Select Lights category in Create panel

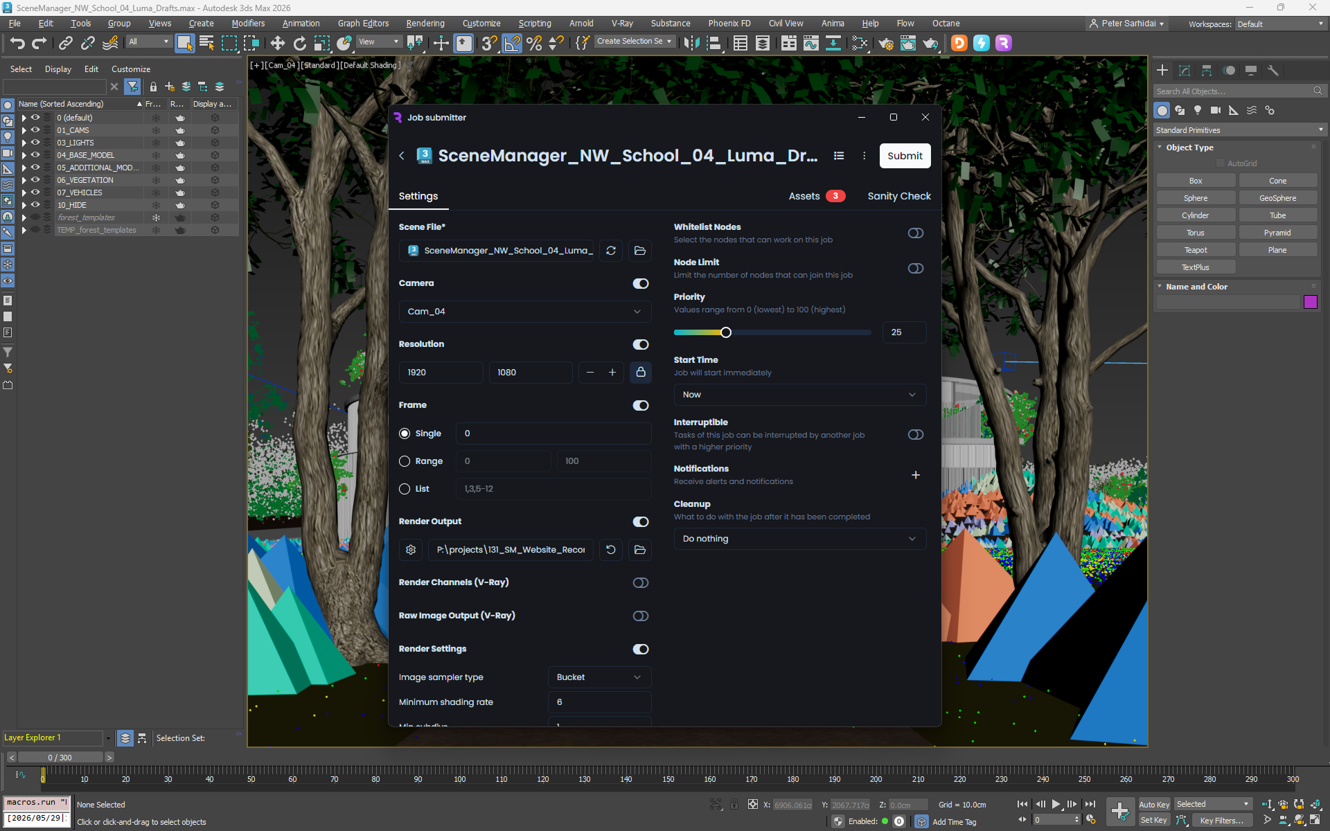(x=1198, y=110)
